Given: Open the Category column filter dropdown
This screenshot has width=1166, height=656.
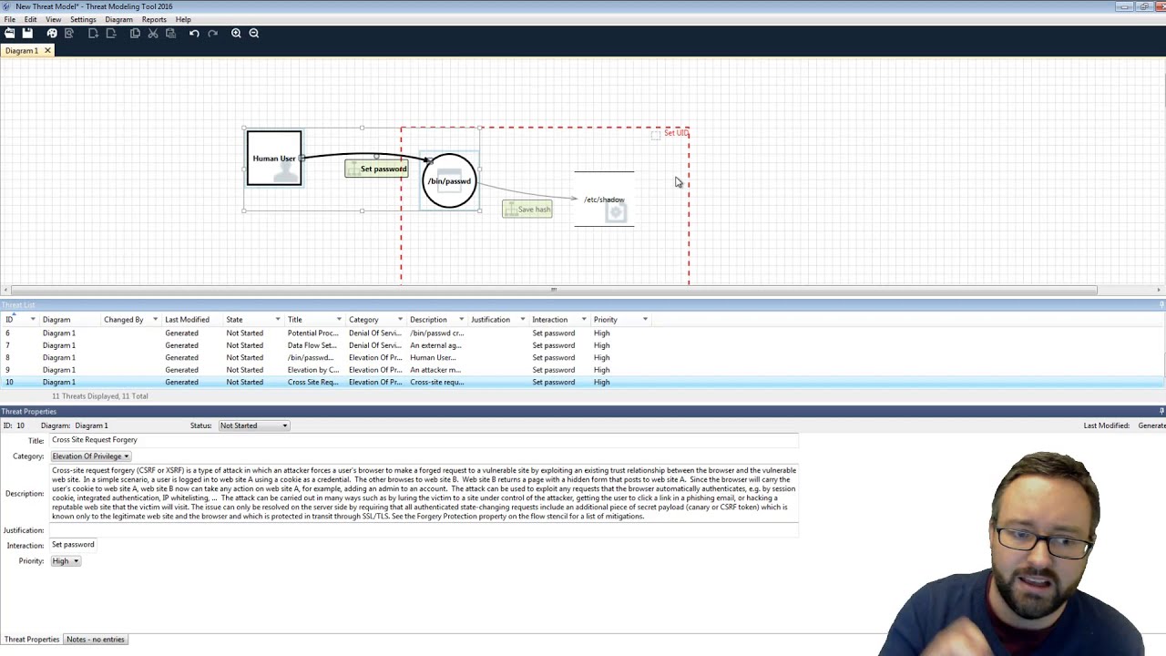Looking at the screenshot, I should (400, 320).
